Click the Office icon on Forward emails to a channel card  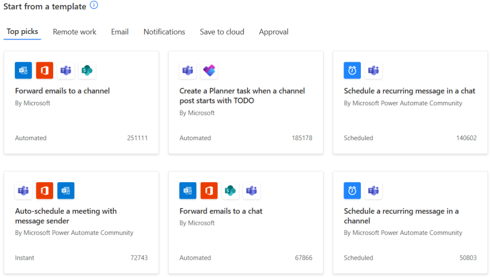(45, 70)
